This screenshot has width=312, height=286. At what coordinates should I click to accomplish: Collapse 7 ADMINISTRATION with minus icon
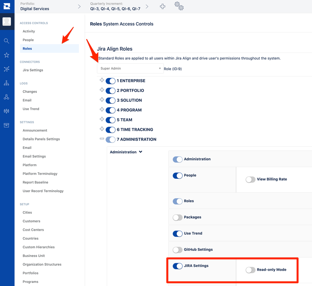102,138
